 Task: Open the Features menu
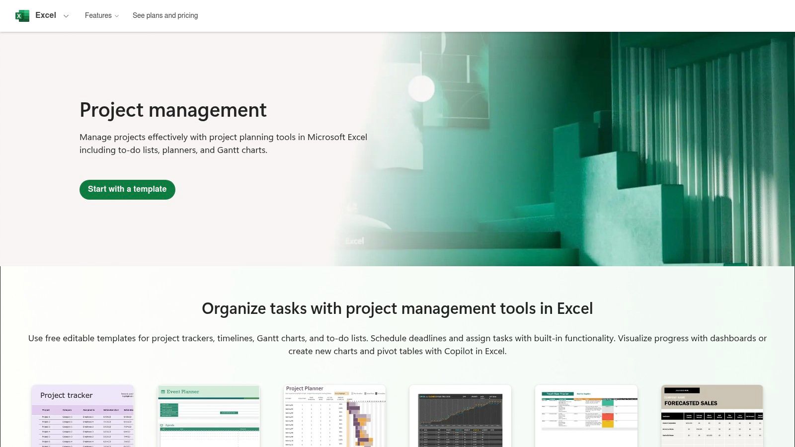click(98, 15)
